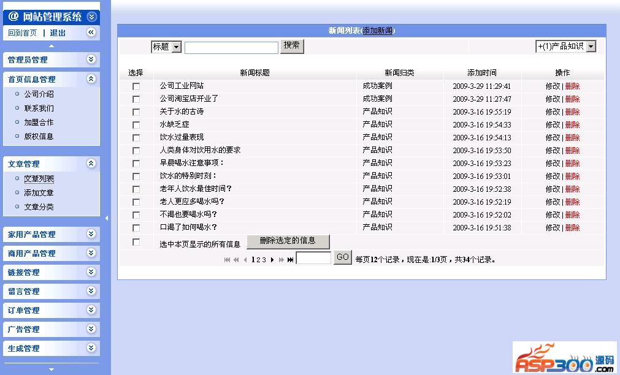
Task: Collapse the 首页信息管理 section
Action: pyautogui.click(x=91, y=78)
